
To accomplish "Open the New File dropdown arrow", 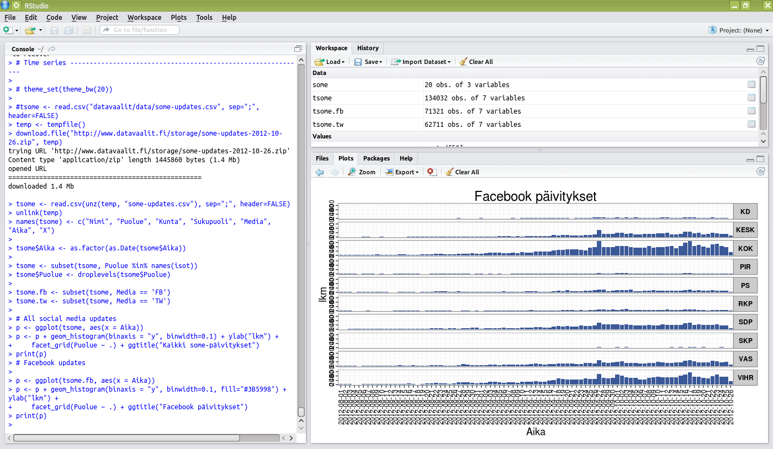I will (17, 30).
